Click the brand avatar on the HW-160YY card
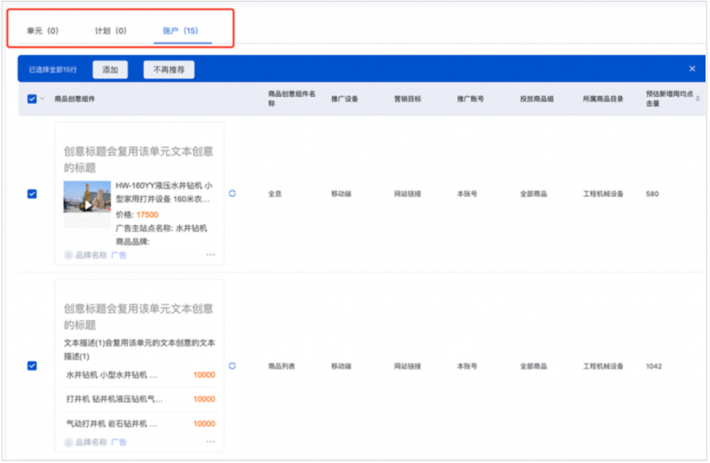This screenshot has height=463, width=710. click(x=68, y=255)
